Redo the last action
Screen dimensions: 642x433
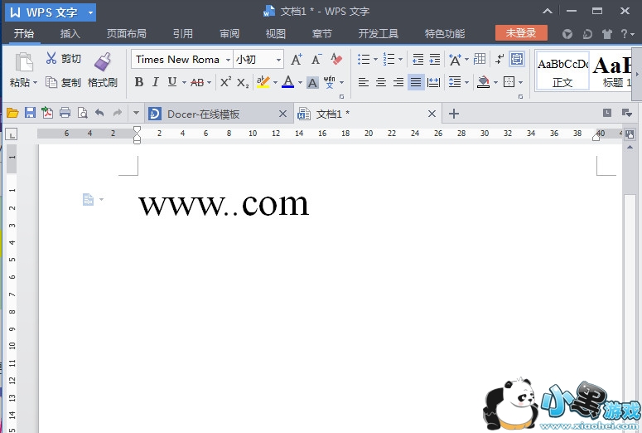(118, 112)
